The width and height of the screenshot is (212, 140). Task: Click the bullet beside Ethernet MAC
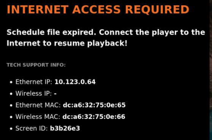[11, 106]
